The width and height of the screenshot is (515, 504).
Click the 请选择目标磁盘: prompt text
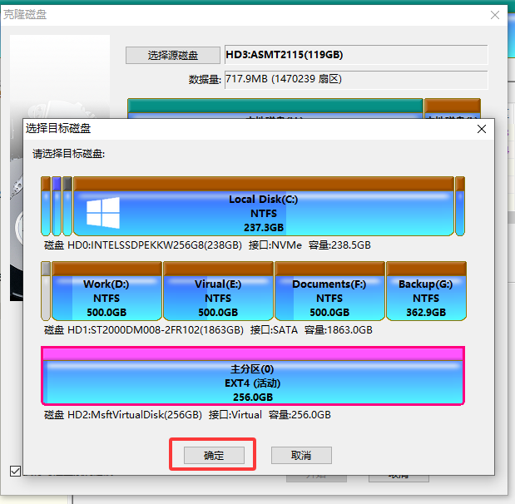coord(69,154)
